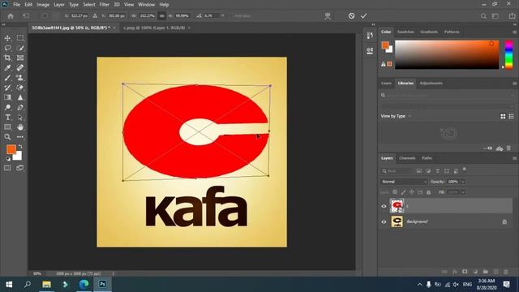Open the Edit Toolbar three-dots menu
This screenshot has width=519, height=292.
[x=20, y=137]
